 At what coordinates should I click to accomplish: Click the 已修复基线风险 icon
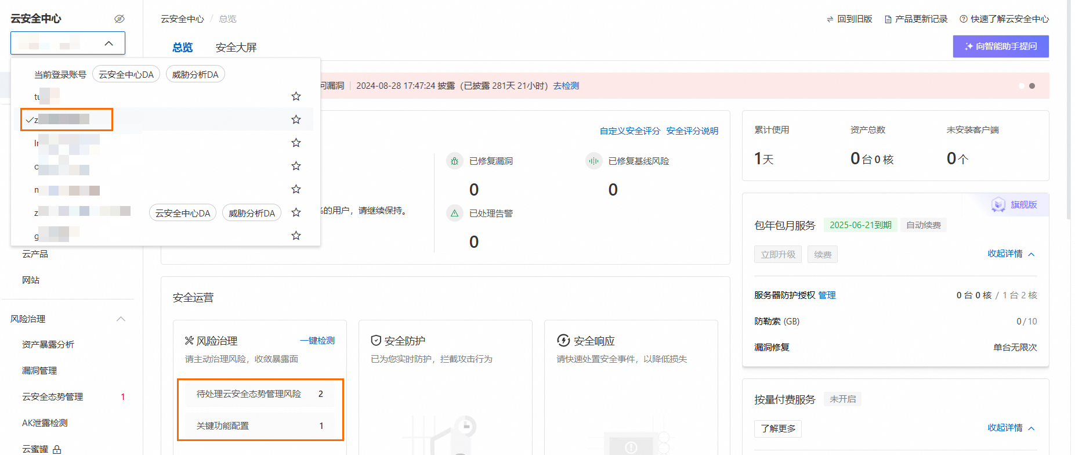pyautogui.click(x=593, y=161)
